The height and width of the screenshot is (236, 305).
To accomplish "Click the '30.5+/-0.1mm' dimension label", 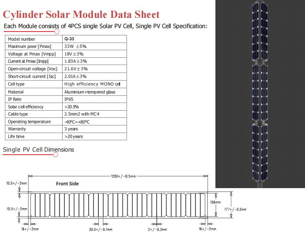I will [101, 230].
